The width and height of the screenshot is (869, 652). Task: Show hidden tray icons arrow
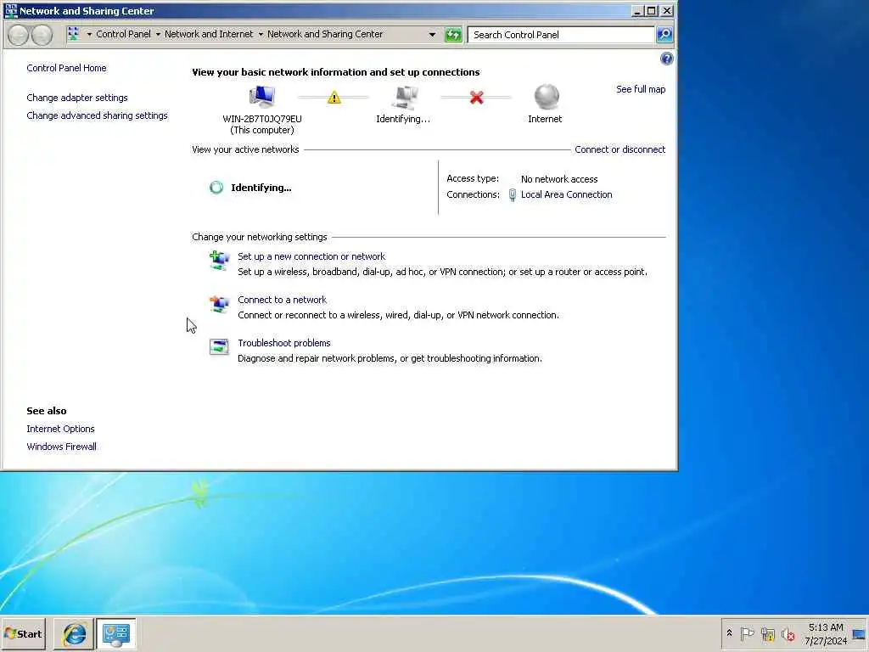pyautogui.click(x=729, y=633)
